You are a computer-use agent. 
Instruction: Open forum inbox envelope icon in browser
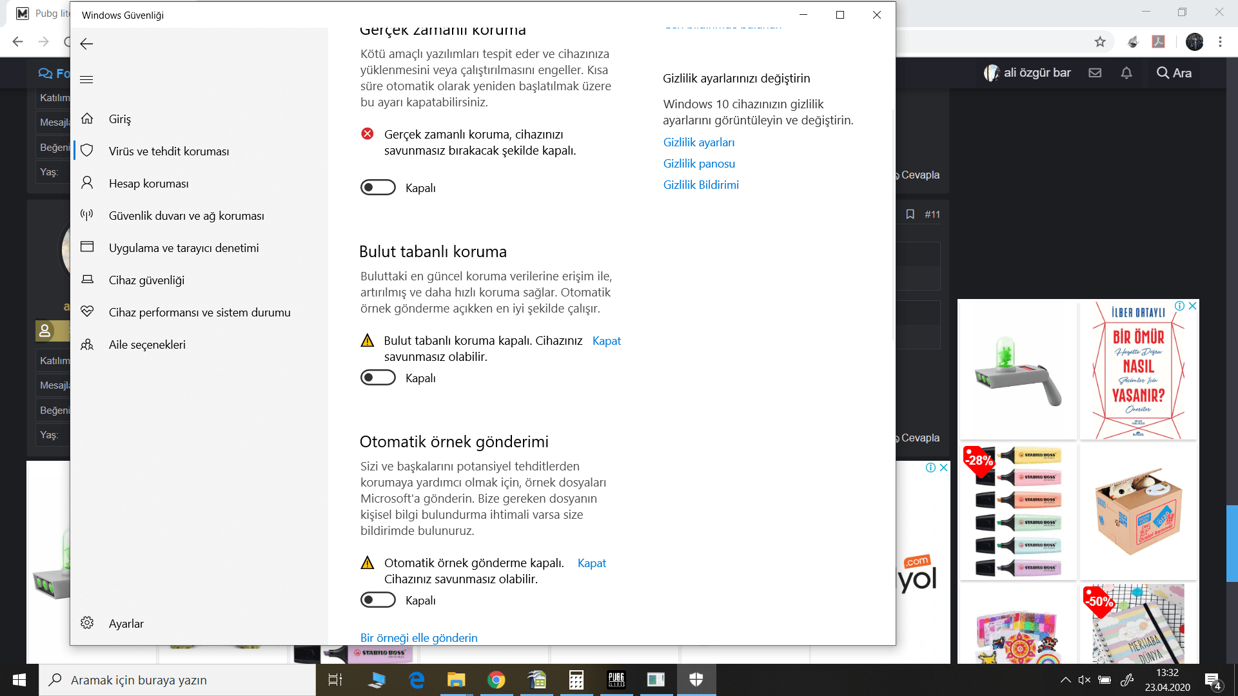pos(1095,73)
